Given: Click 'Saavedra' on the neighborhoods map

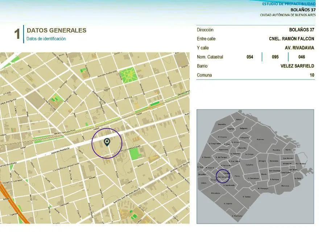Looking at the screenshot, I should [x=222, y=124].
